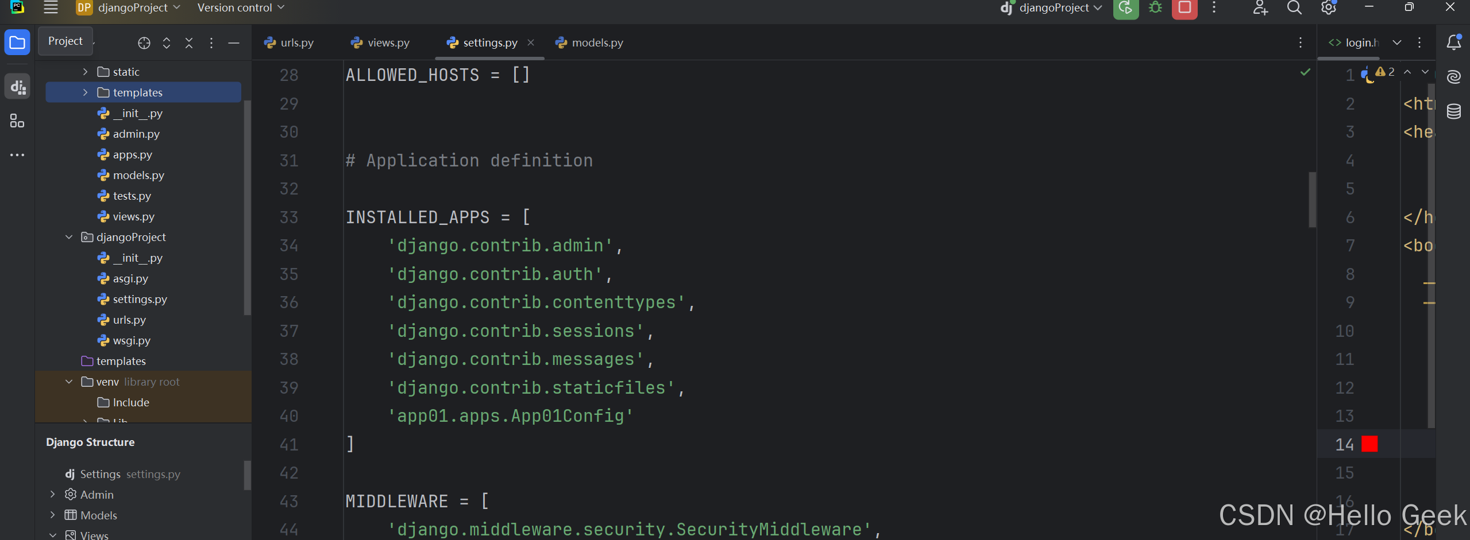Collapse Views in Django Structure

[x=53, y=535]
